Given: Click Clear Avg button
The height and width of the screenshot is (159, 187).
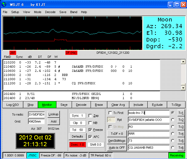Looking at the screenshot, I should tap(119, 105).
